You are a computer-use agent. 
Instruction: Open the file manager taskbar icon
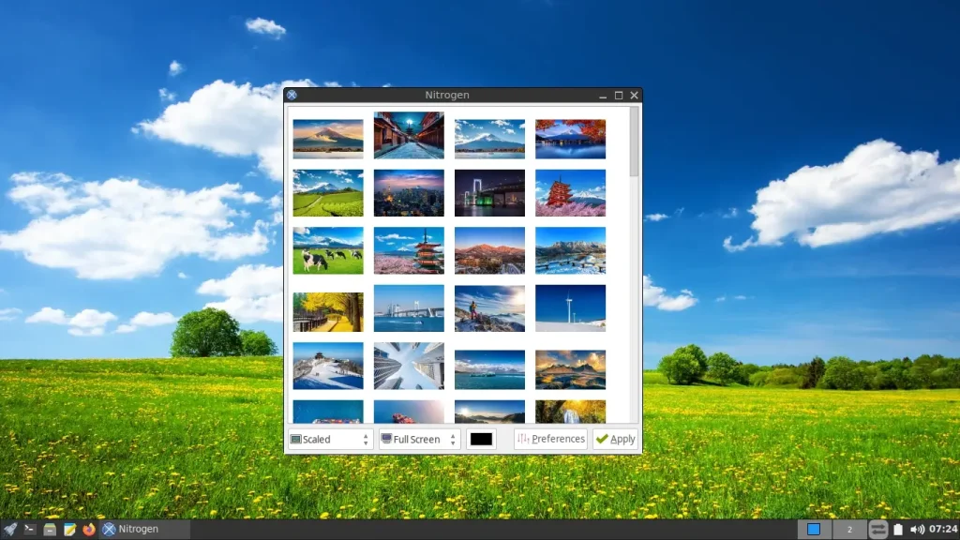50,529
